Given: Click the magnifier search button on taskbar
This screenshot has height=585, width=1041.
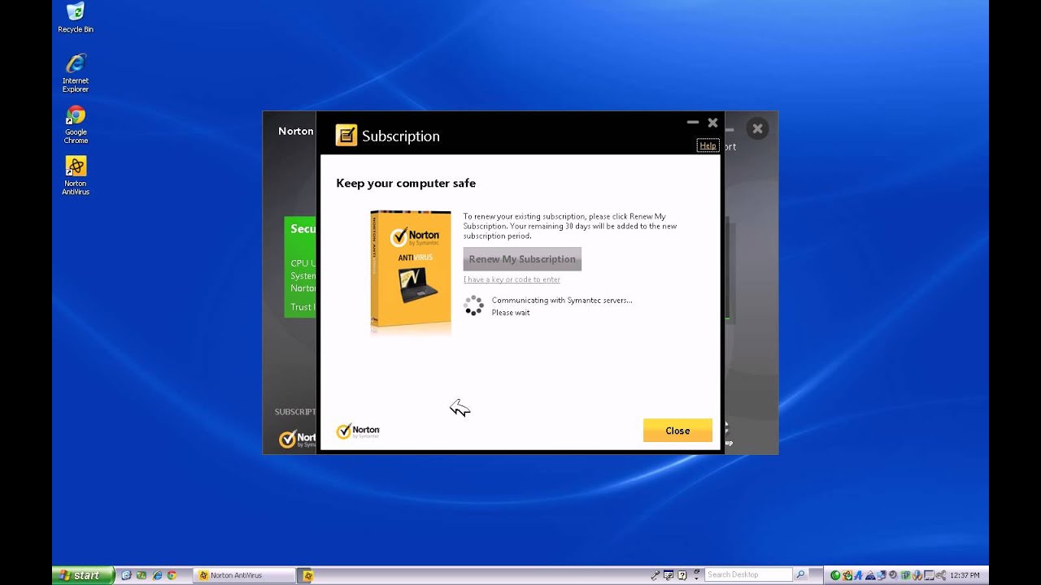Looking at the screenshot, I should click(800, 574).
